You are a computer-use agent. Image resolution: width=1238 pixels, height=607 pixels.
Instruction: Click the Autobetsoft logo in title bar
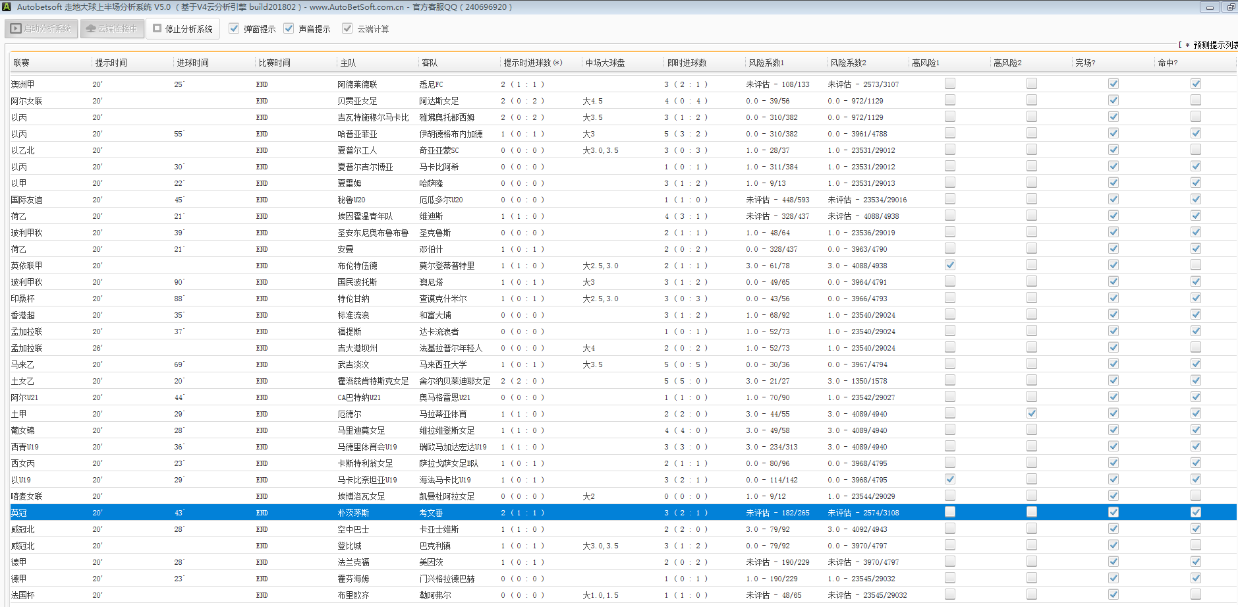click(x=7, y=7)
